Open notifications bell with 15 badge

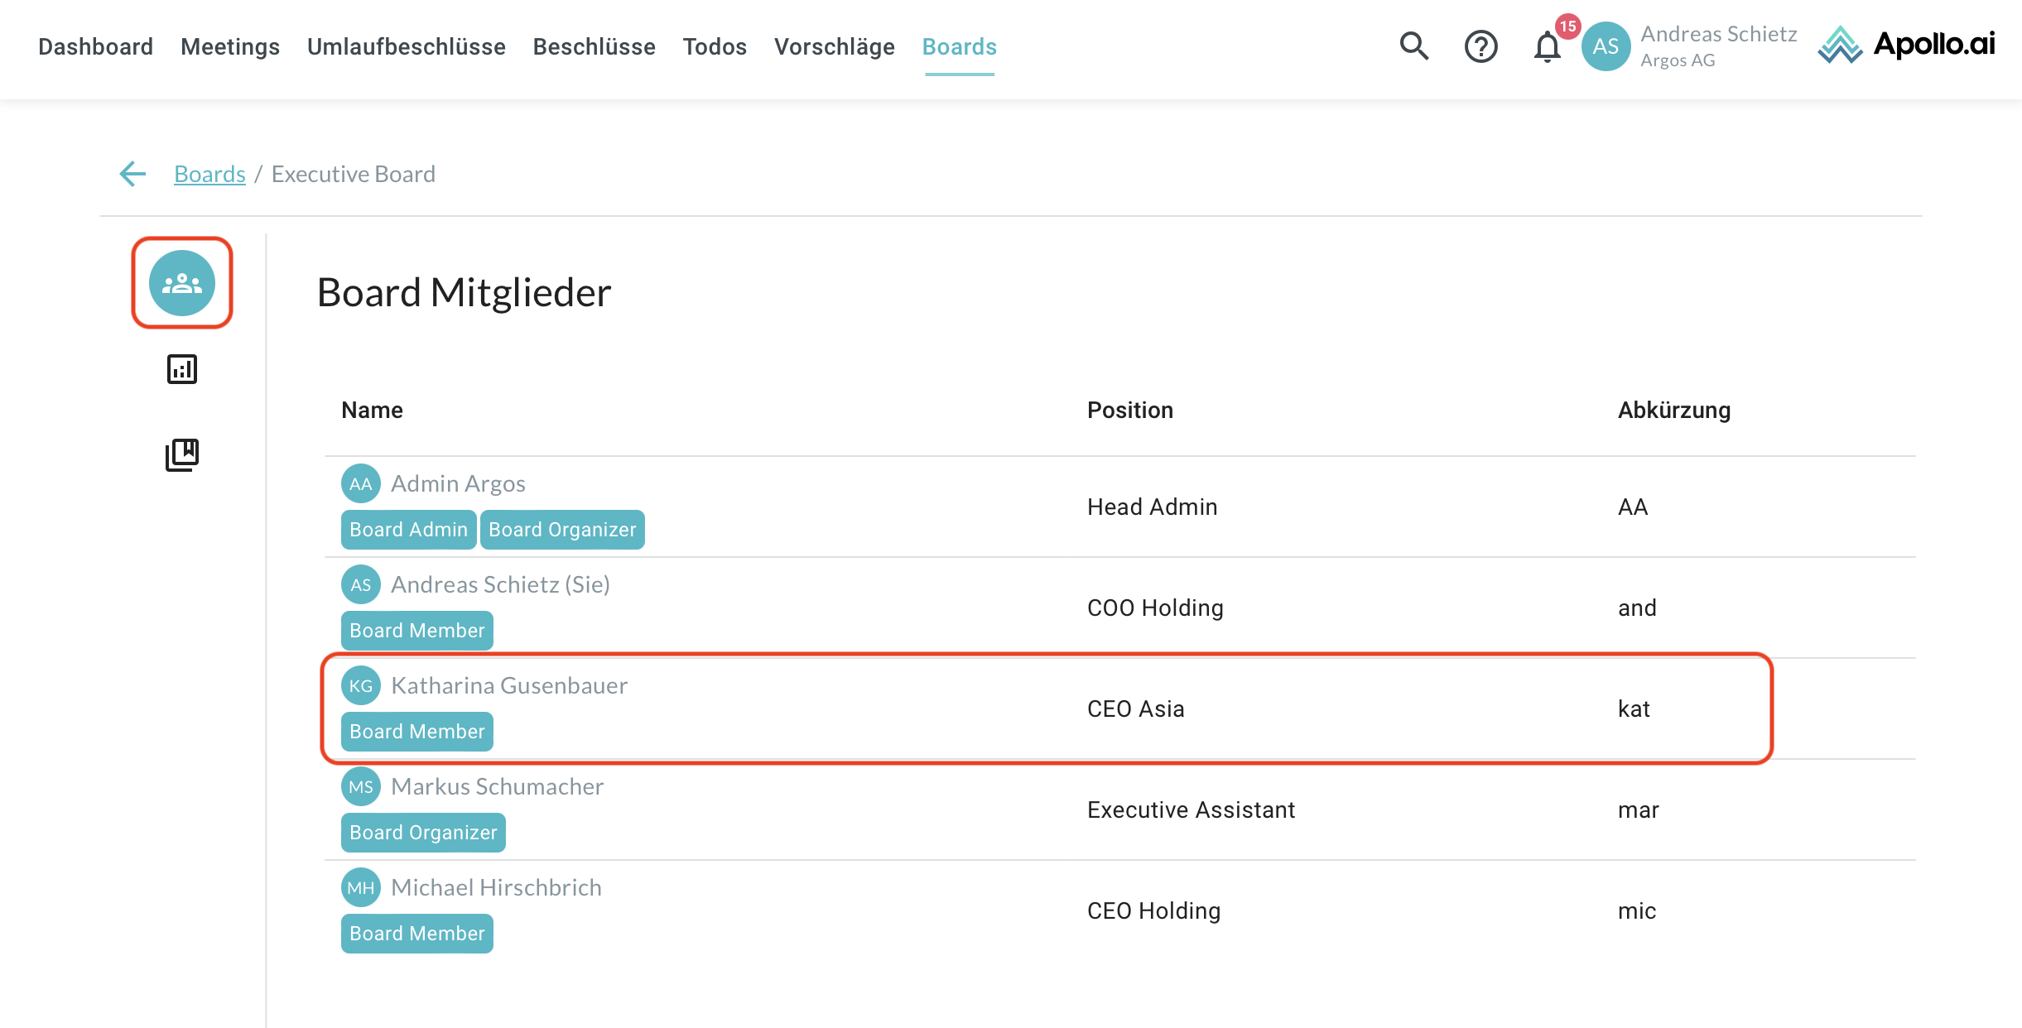1547,46
